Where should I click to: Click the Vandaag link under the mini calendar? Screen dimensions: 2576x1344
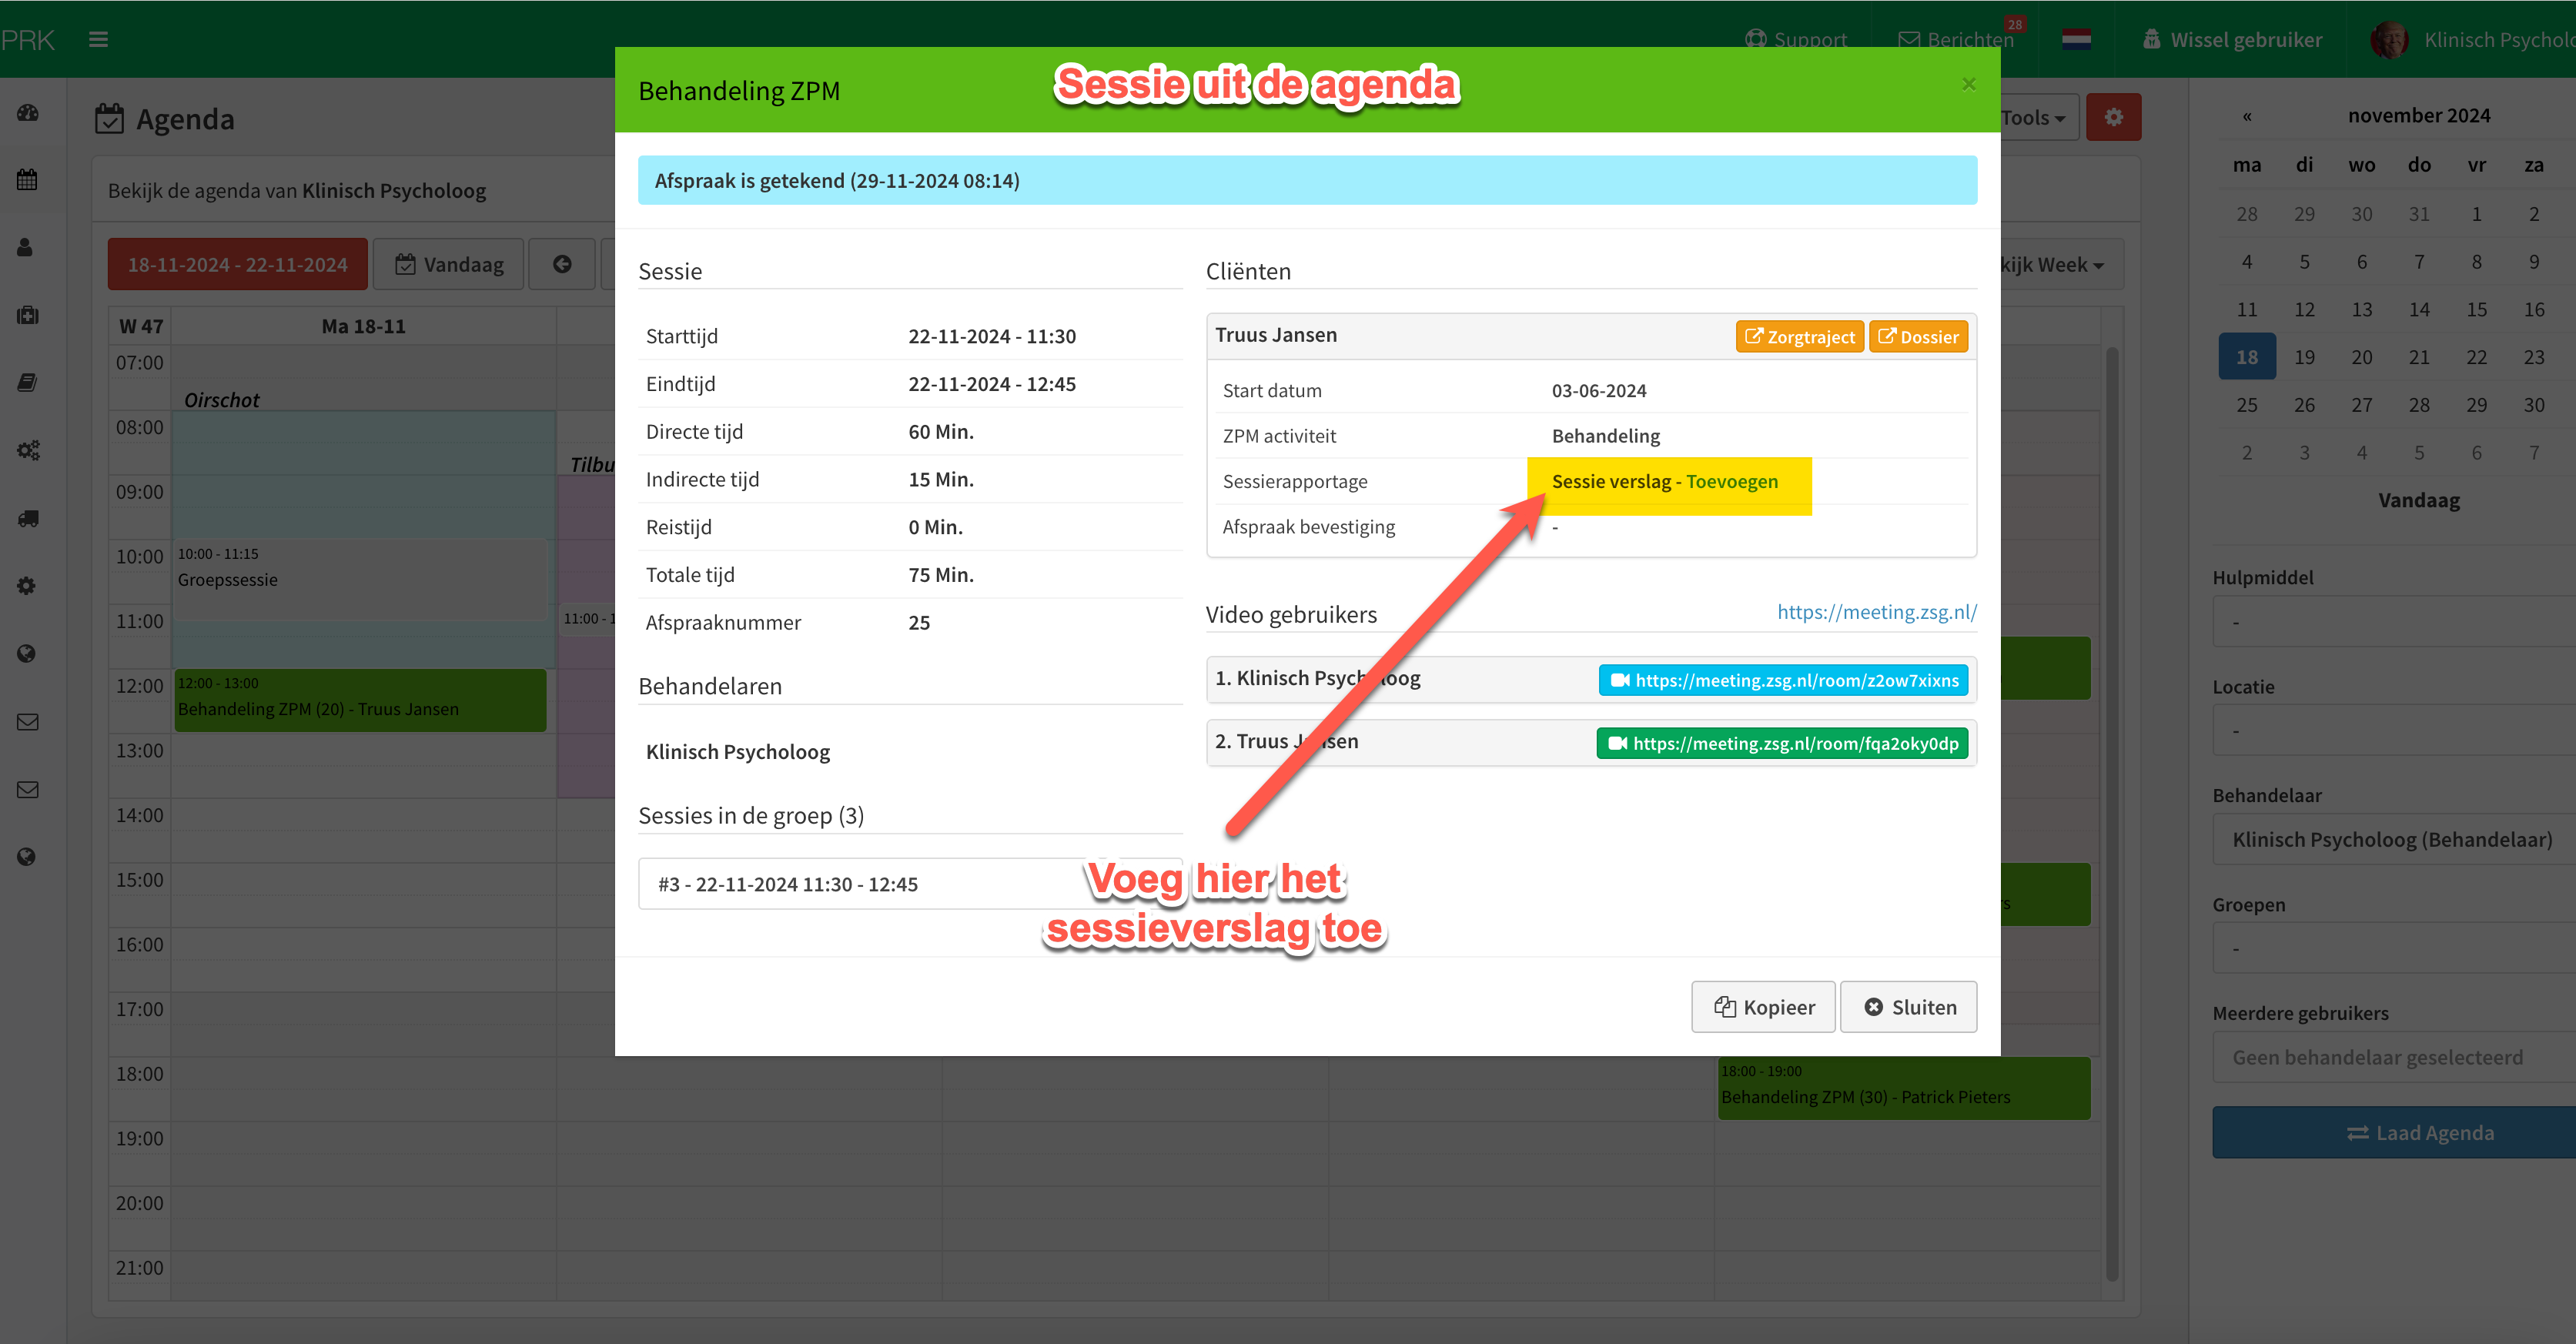coord(2419,500)
